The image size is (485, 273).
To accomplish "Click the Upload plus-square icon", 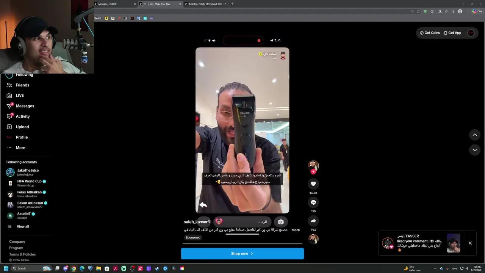I will pos(9,127).
